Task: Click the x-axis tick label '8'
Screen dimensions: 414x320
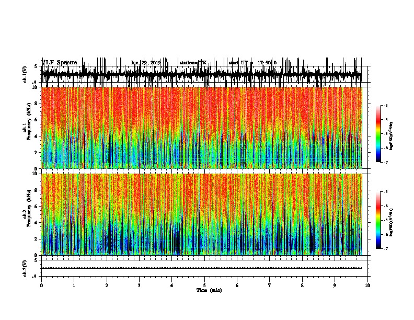Action: coord(302,285)
